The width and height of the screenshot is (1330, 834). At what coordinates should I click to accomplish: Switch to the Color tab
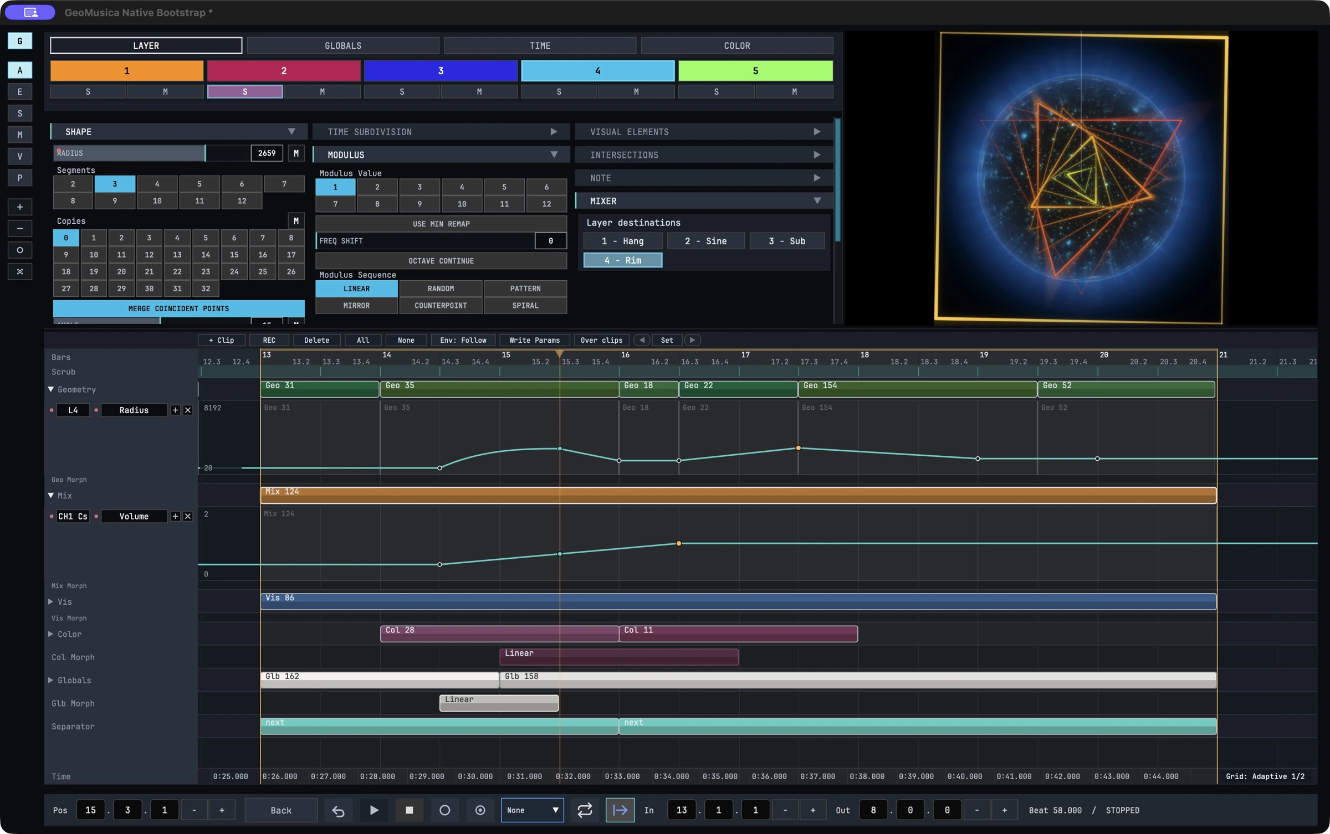pyautogui.click(x=737, y=45)
